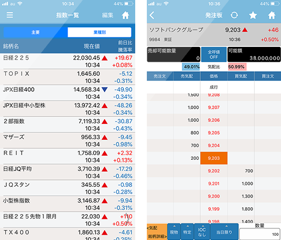Tap the 成行 market order row
This screenshot has width=281, height=240.
[214, 87]
